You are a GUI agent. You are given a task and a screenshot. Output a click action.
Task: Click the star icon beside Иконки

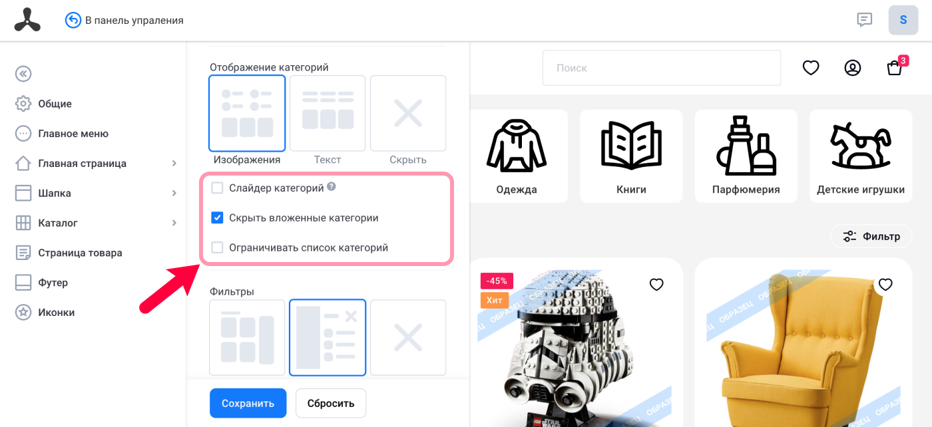pyautogui.click(x=23, y=313)
